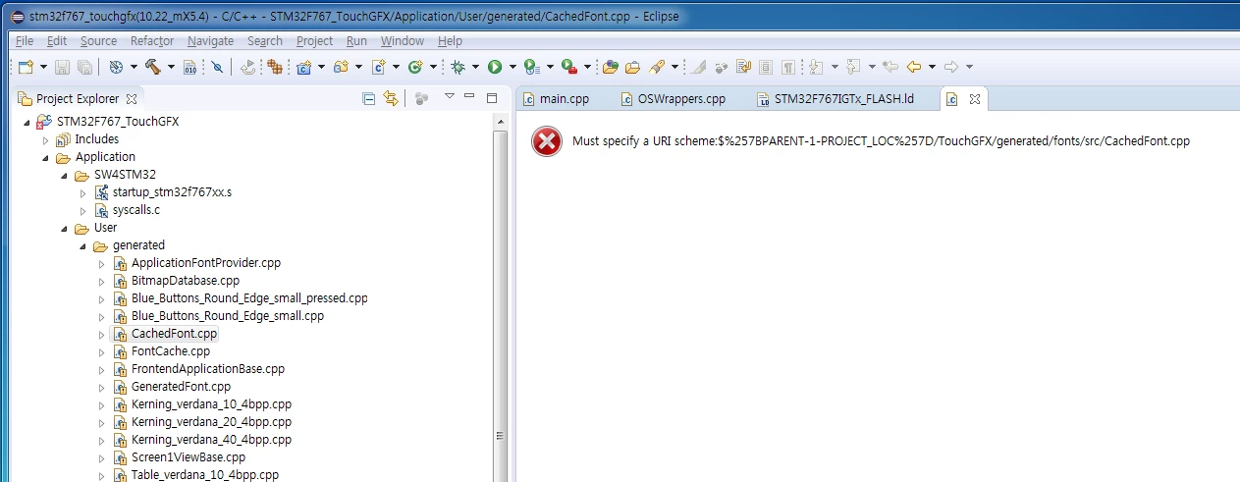Image resolution: width=1240 pixels, height=482 pixels.
Task: Select Screen1ViewBase.cpp file
Action: pyautogui.click(x=188, y=457)
